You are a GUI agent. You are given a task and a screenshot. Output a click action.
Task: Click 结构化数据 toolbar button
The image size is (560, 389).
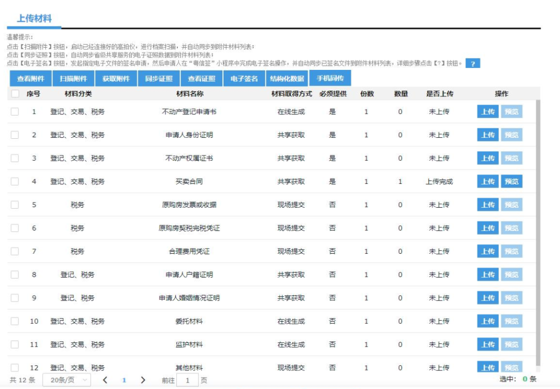click(287, 79)
